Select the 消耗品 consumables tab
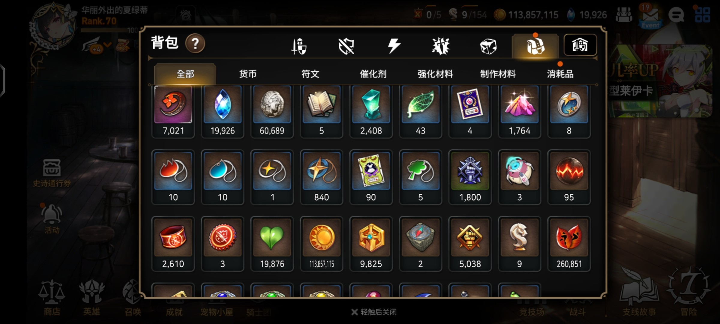720x324 pixels. click(560, 74)
